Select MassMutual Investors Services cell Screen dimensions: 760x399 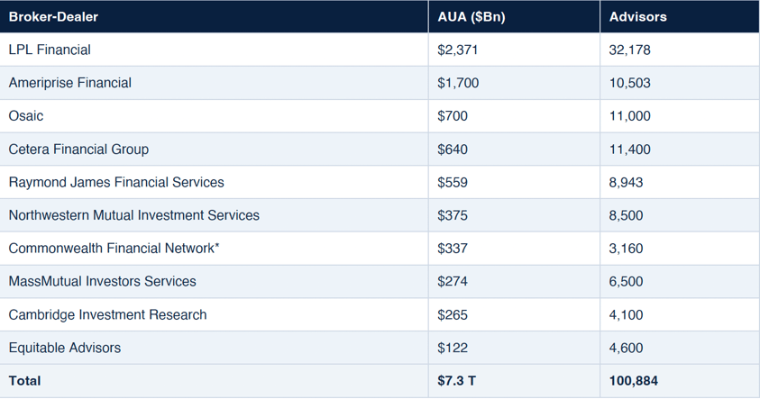[x=103, y=281]
